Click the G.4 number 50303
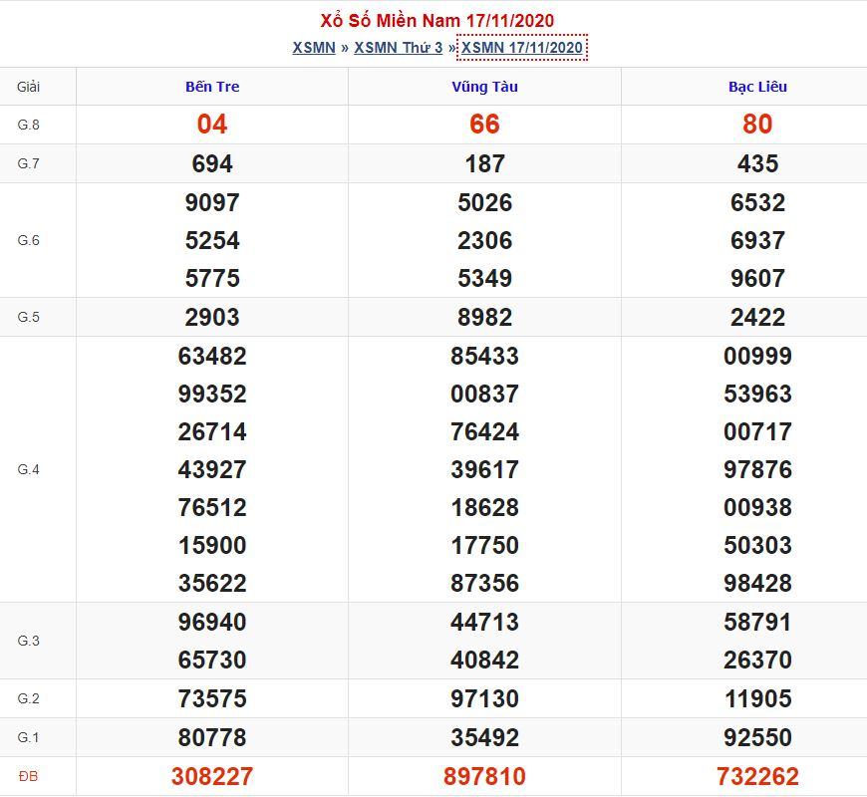The width and height of the screenshot is (867, 797). 757,546
